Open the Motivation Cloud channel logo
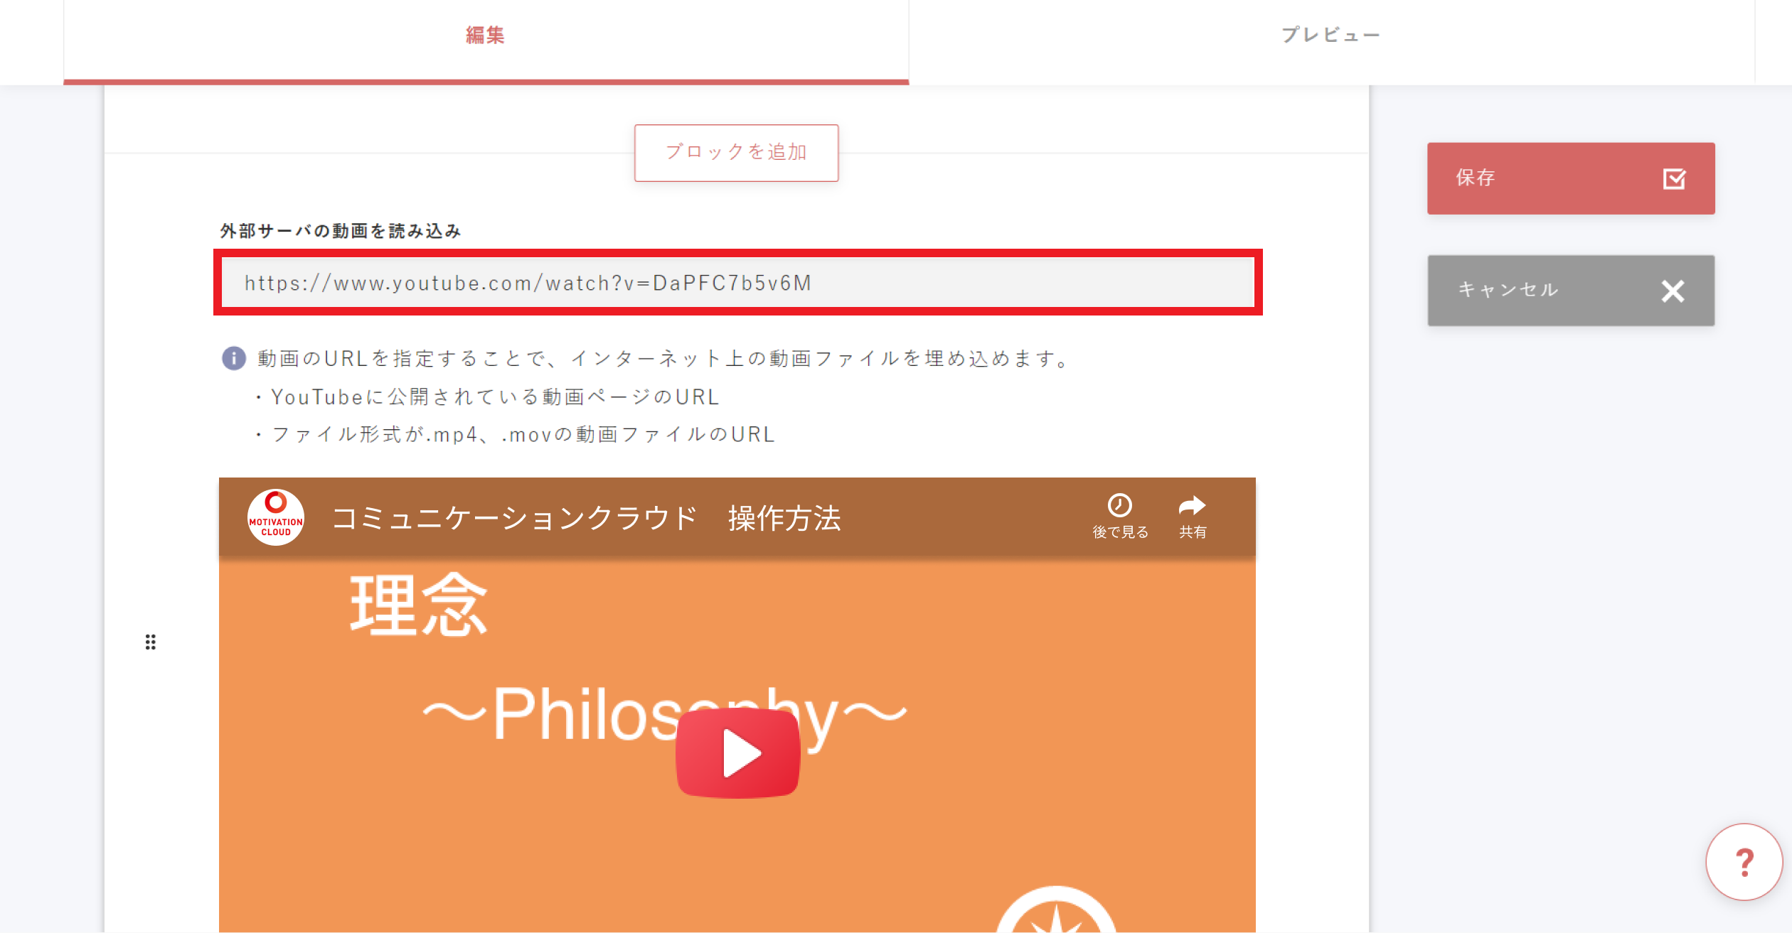This screenshot has width=1792, height=933. coord(276,517)
